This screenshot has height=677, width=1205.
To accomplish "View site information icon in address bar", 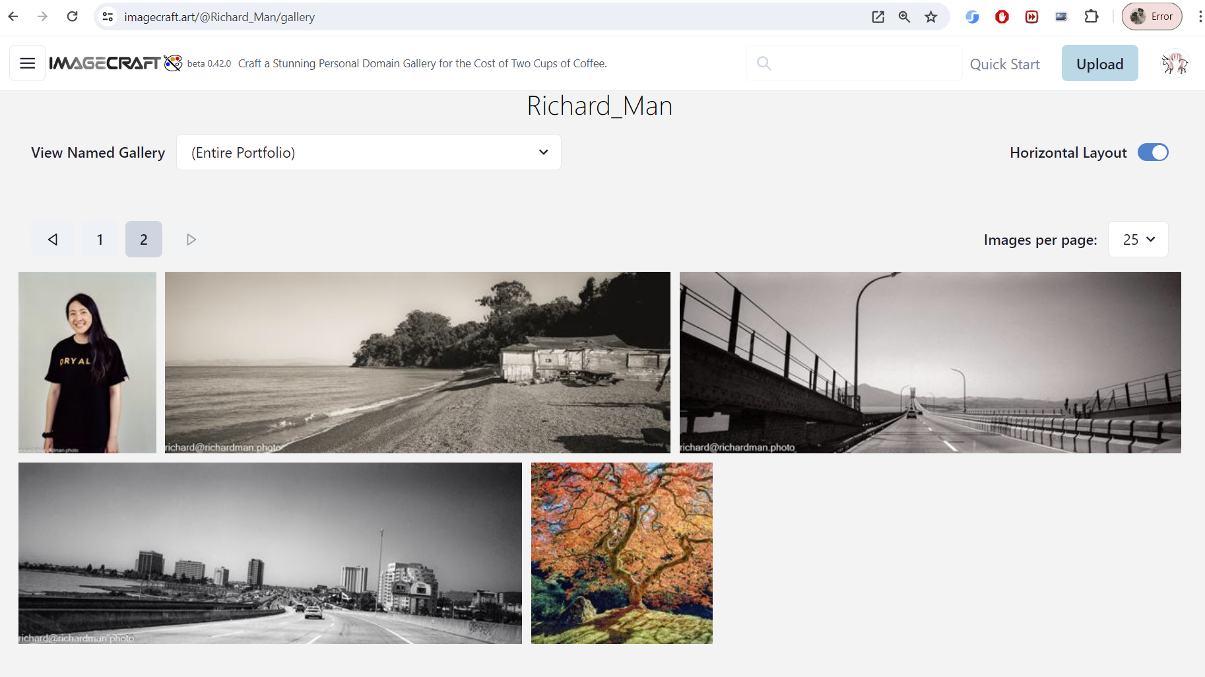I will tap(108, 16).
